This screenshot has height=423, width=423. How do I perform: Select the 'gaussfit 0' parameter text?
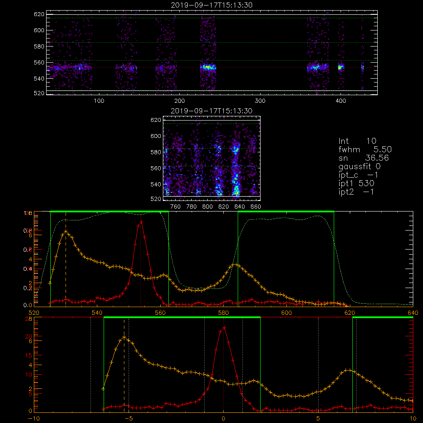tap(360, 166)
